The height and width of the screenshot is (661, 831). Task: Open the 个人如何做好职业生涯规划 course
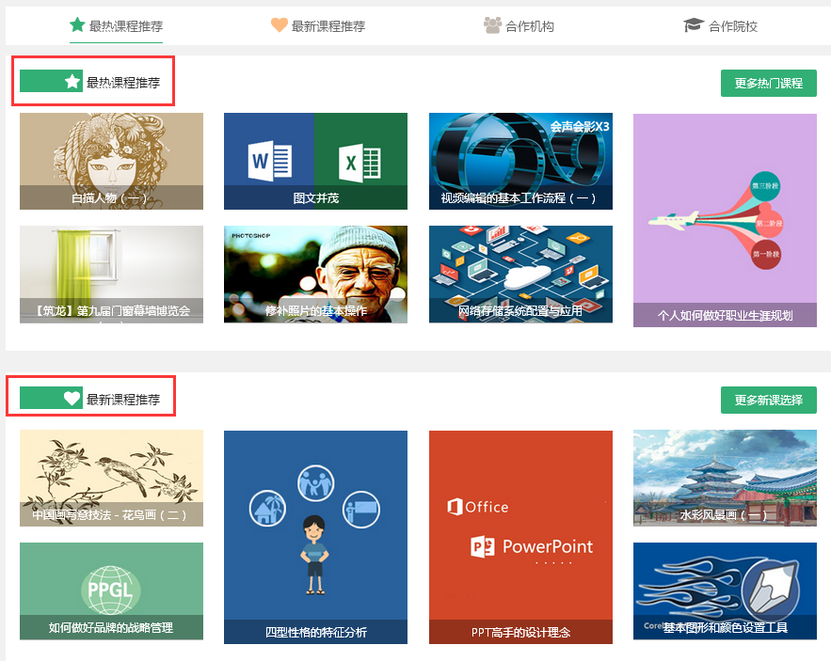[725, 220]
